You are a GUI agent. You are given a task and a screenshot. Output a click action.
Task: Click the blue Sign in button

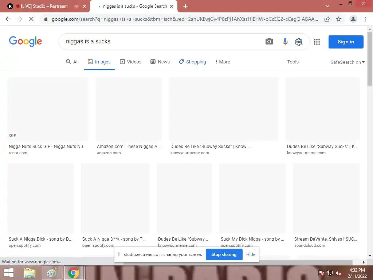click(x=346, y=42)
